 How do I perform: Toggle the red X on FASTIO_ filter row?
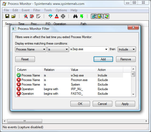(x=19, y=93)
